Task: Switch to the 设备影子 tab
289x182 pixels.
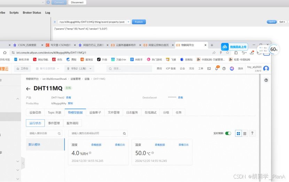Action: pyautogui.click(x=95, y=112)
